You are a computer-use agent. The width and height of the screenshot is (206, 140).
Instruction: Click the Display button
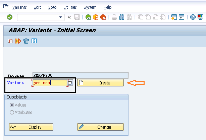pos(31,127)
